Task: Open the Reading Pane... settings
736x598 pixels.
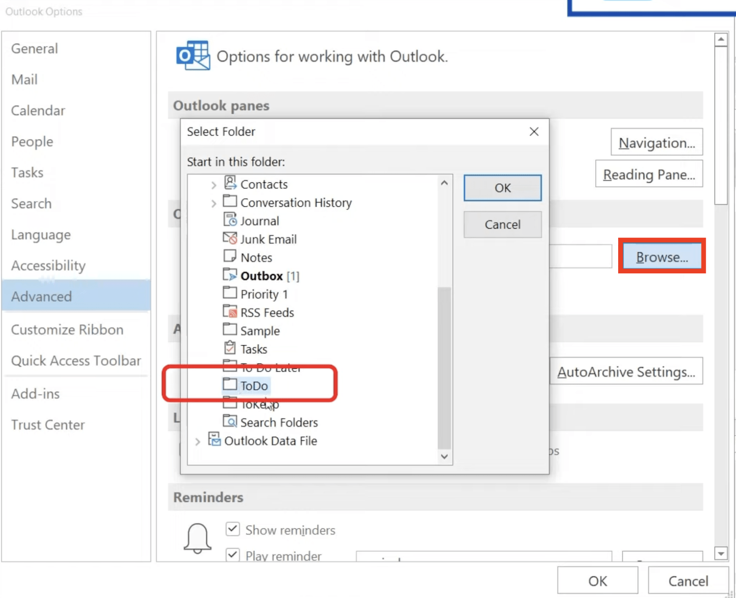Action: 649,174
